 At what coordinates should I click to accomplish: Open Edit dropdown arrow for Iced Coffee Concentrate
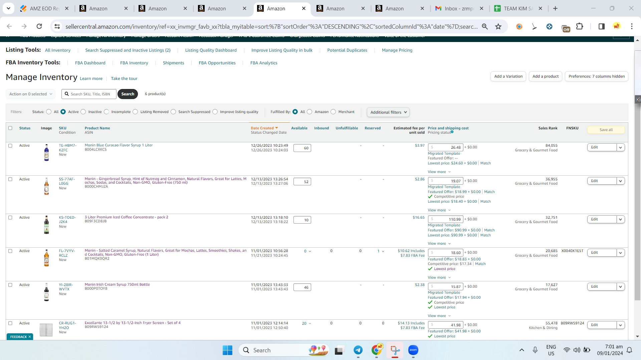[x=621, y=219]
